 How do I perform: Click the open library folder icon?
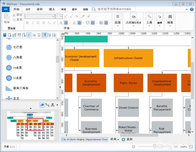(14, 35)
